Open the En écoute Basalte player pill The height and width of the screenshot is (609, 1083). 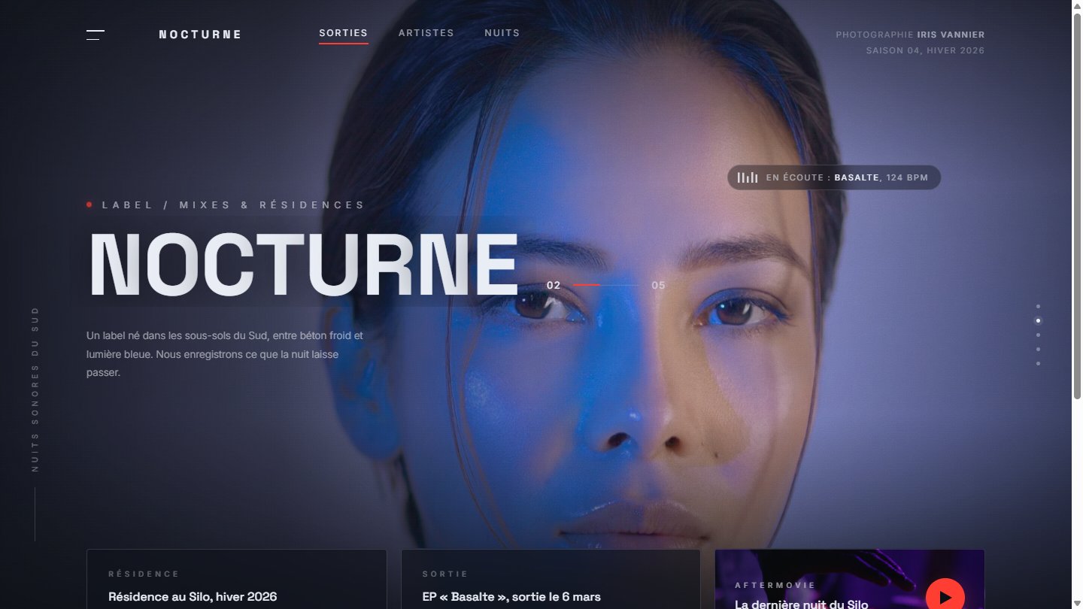[833, 177]
